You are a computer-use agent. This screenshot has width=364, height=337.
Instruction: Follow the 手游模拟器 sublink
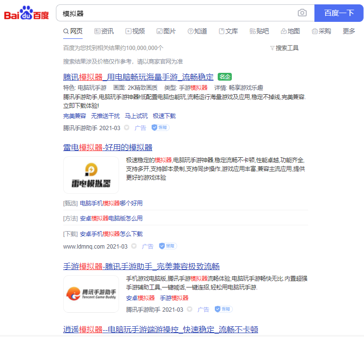coord(174,298)
